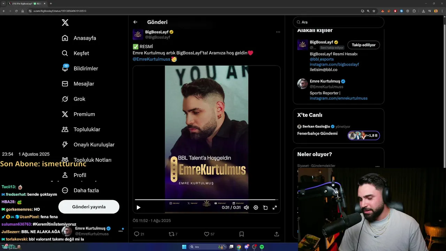Click Takip ediliyor button for BigBossLayf
The image size is (446, 251).
(363, 45)
